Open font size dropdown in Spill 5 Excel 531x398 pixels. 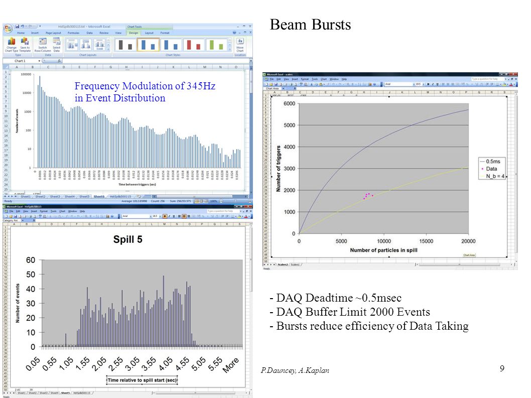point(160,216)
